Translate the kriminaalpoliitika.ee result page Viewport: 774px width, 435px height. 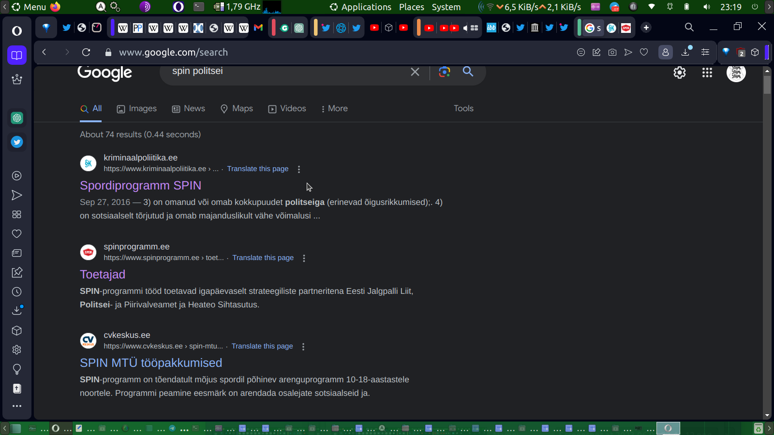tap(258, 169)
